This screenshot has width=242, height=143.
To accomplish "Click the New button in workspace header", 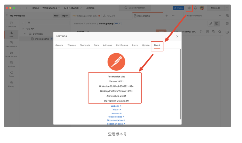I will coord(56,16).
